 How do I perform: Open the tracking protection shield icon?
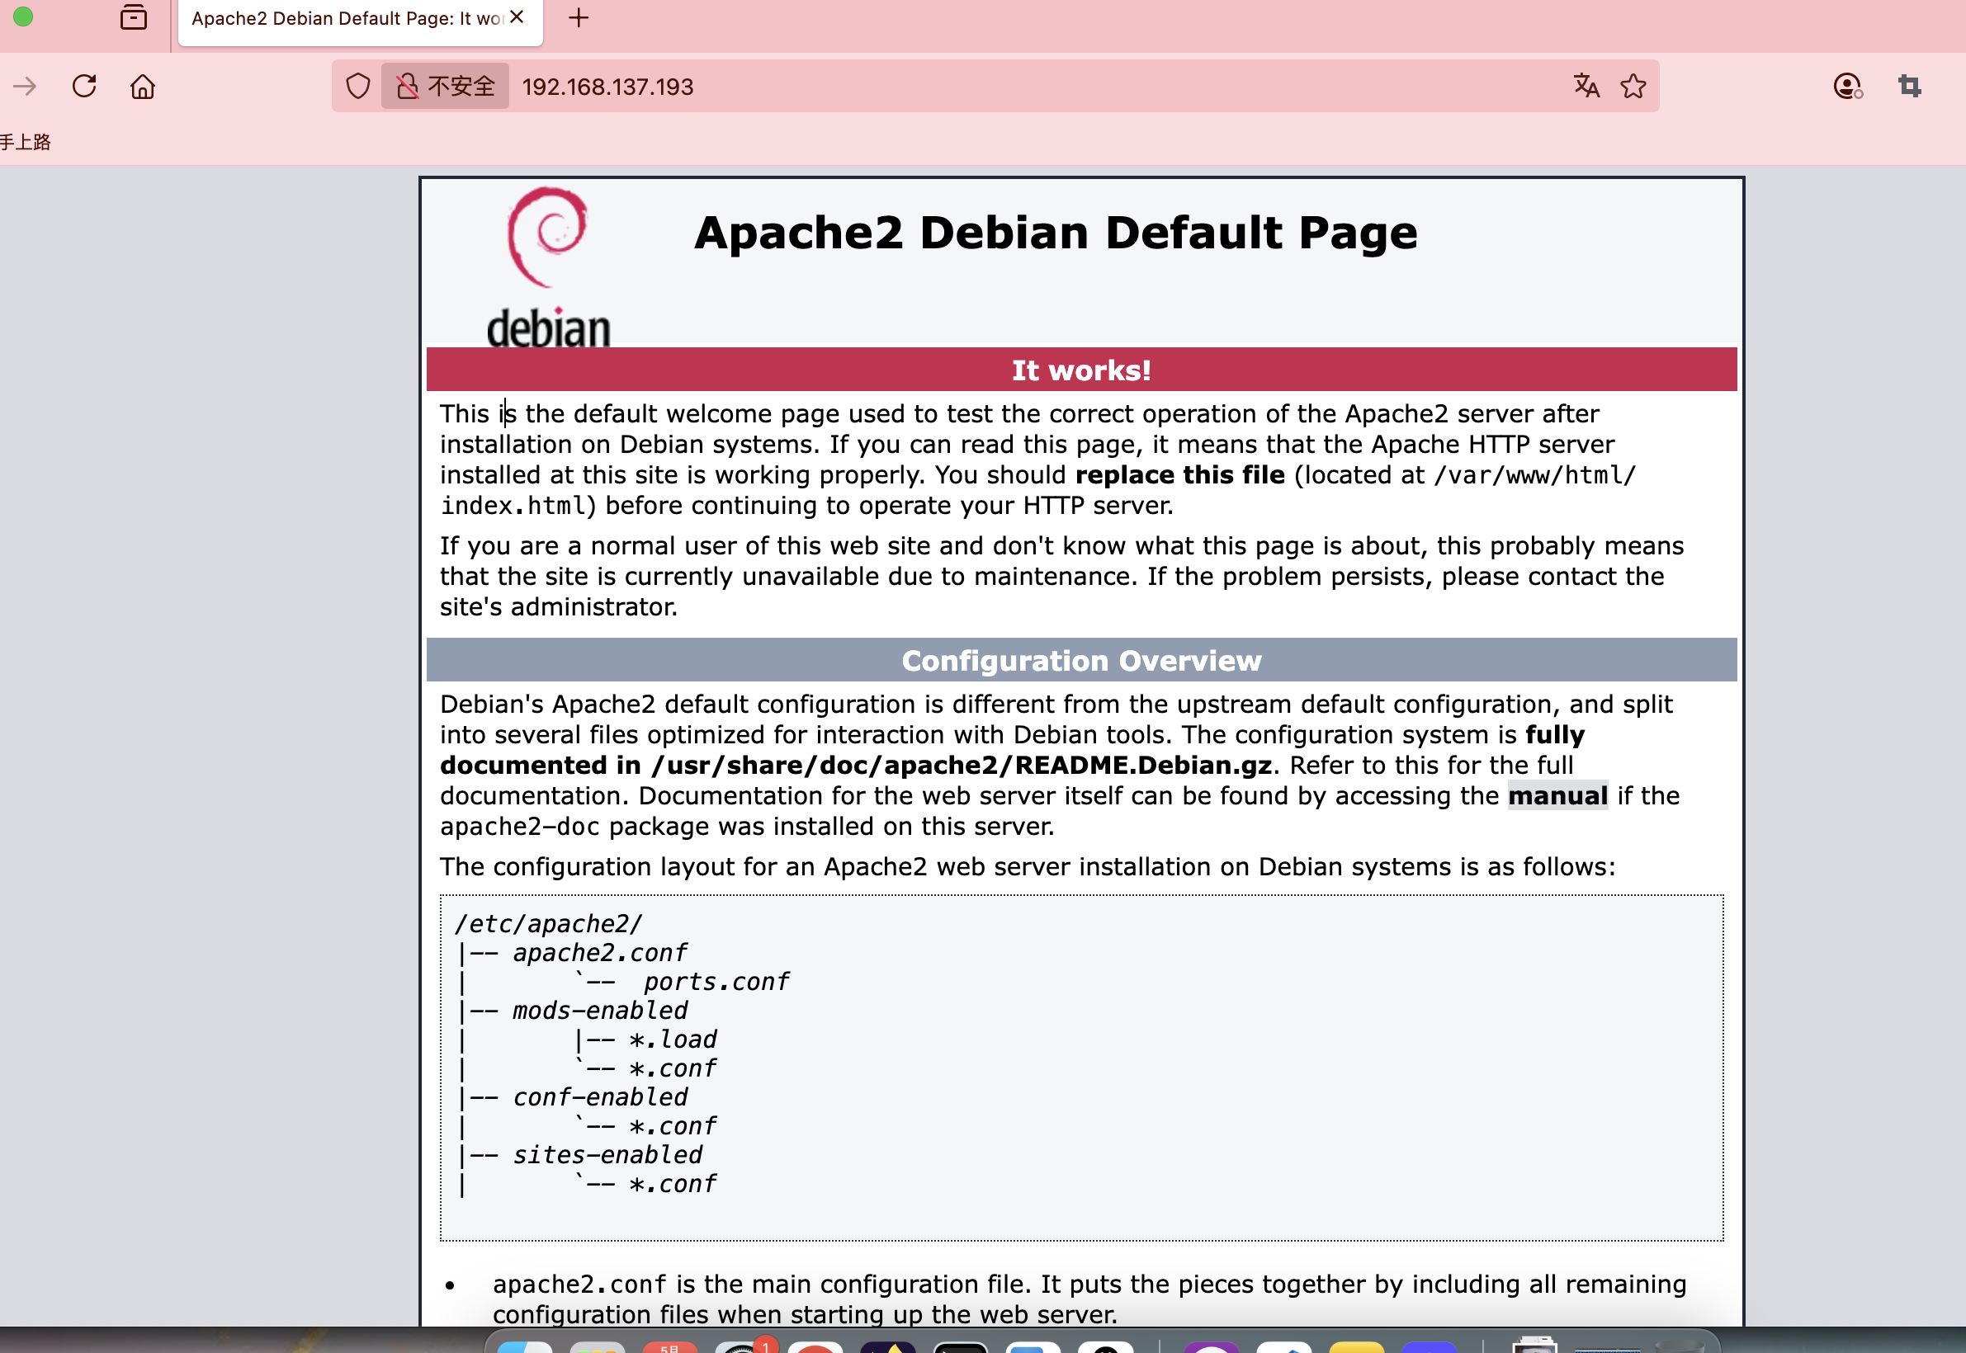coord(358,87)
